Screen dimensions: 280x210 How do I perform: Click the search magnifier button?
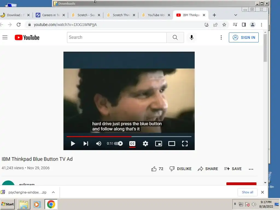click(x=175, y=37)
